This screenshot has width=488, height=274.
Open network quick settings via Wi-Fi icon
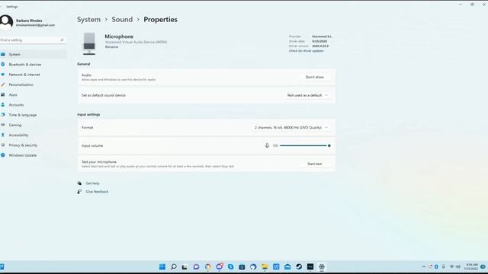[452, 266]
